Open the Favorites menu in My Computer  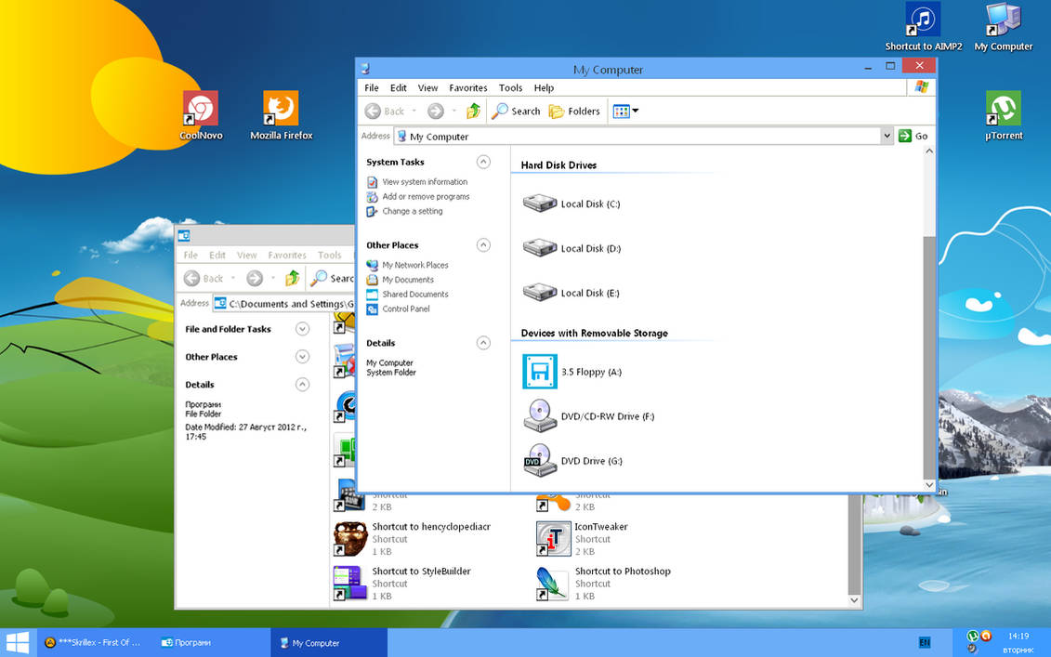click(x=467, y=88)
